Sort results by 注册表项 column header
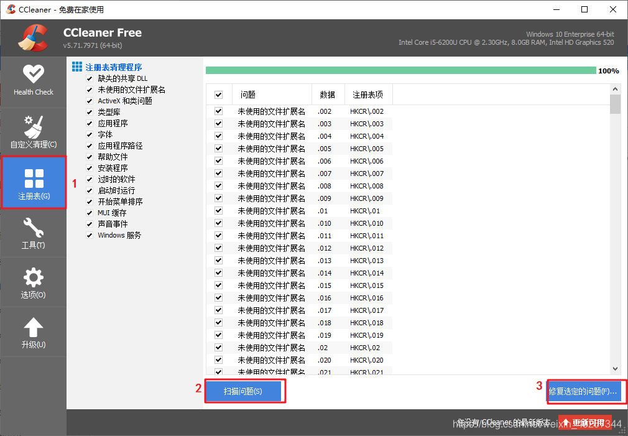 coord(369,95)
